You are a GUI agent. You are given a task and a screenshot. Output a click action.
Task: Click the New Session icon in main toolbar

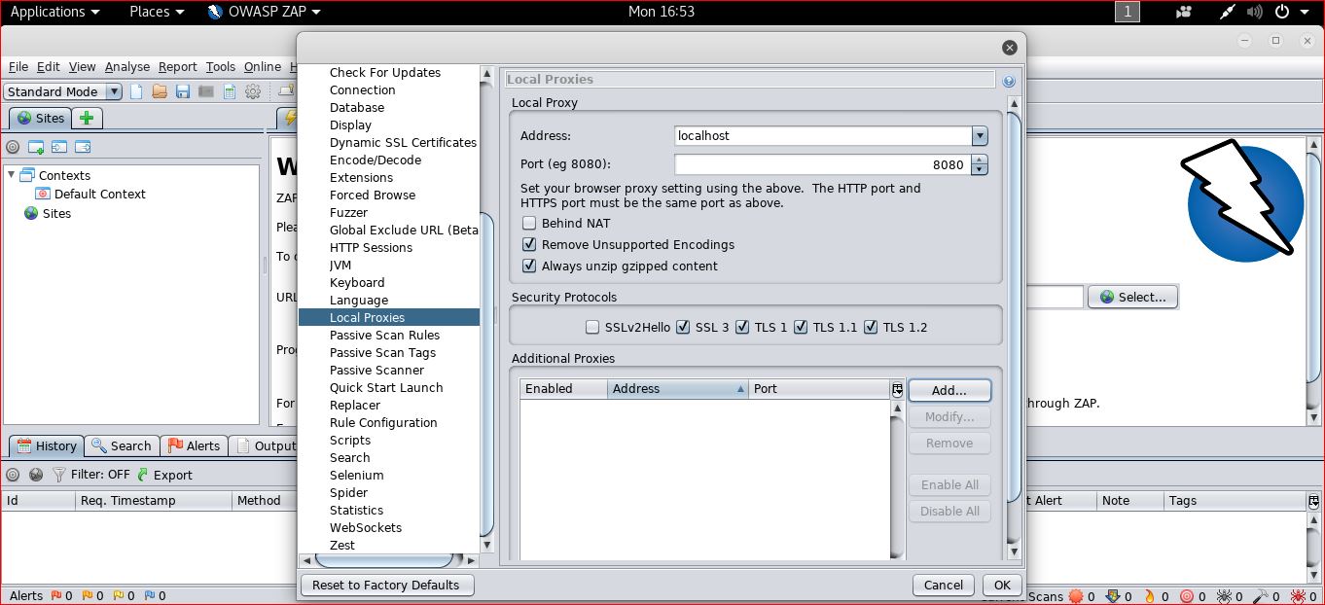tap(136, 91)
